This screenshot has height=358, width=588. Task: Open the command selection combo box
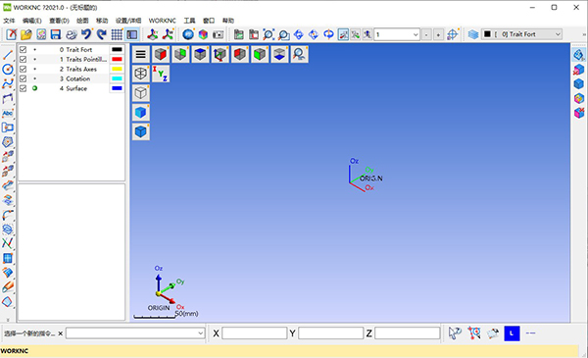coord(135,332)
